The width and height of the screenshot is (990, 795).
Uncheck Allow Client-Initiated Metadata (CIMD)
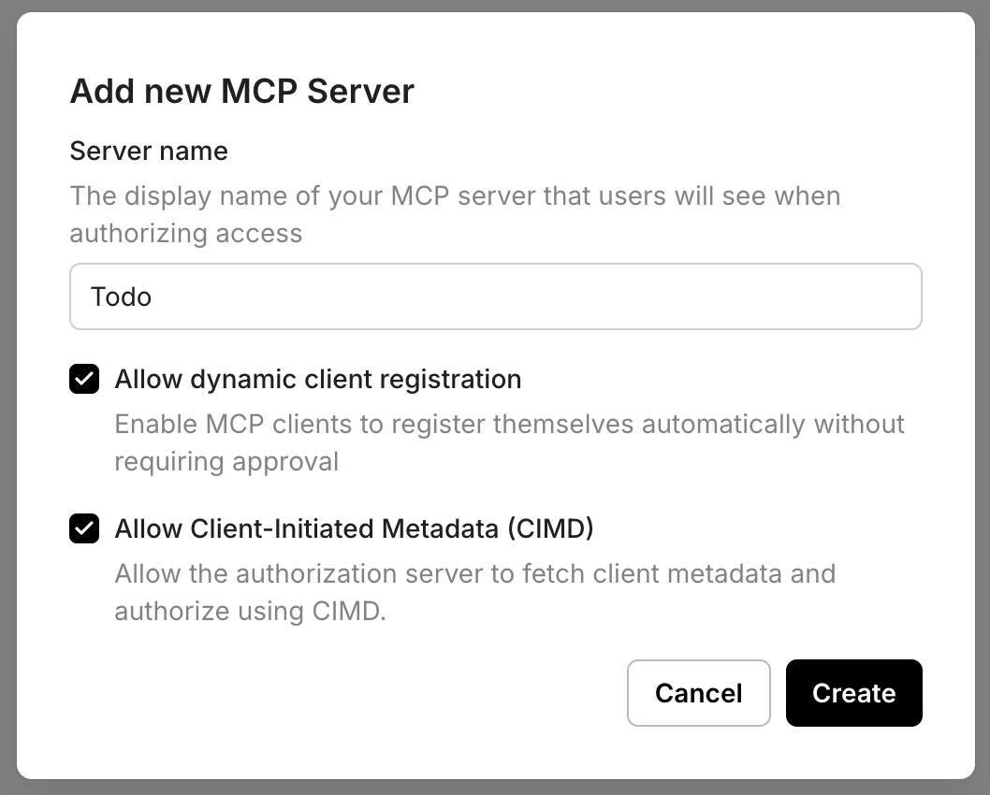[x=84, y=528]
